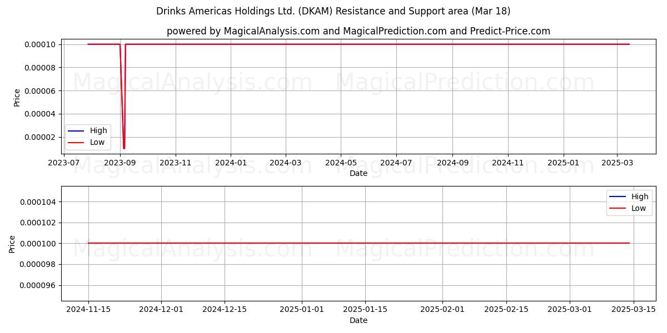Click the bottom chart 'Date' axis label
Image resolution: width=667 pixels, height=333 pixels.
click(359, 320)
